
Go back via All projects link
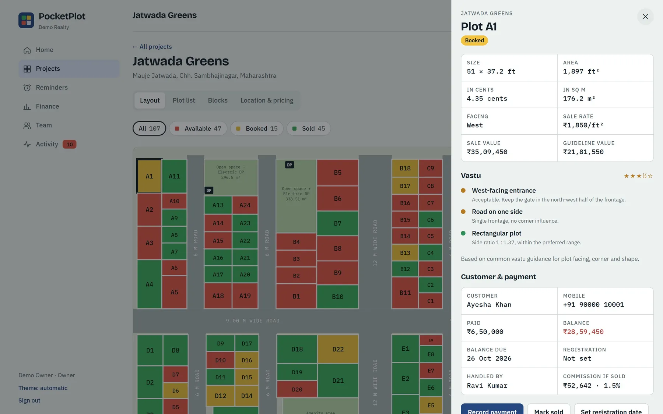click(152, 47)
